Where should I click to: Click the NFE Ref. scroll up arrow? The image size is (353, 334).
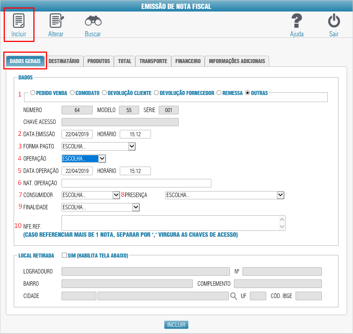[x=282, y=219]
